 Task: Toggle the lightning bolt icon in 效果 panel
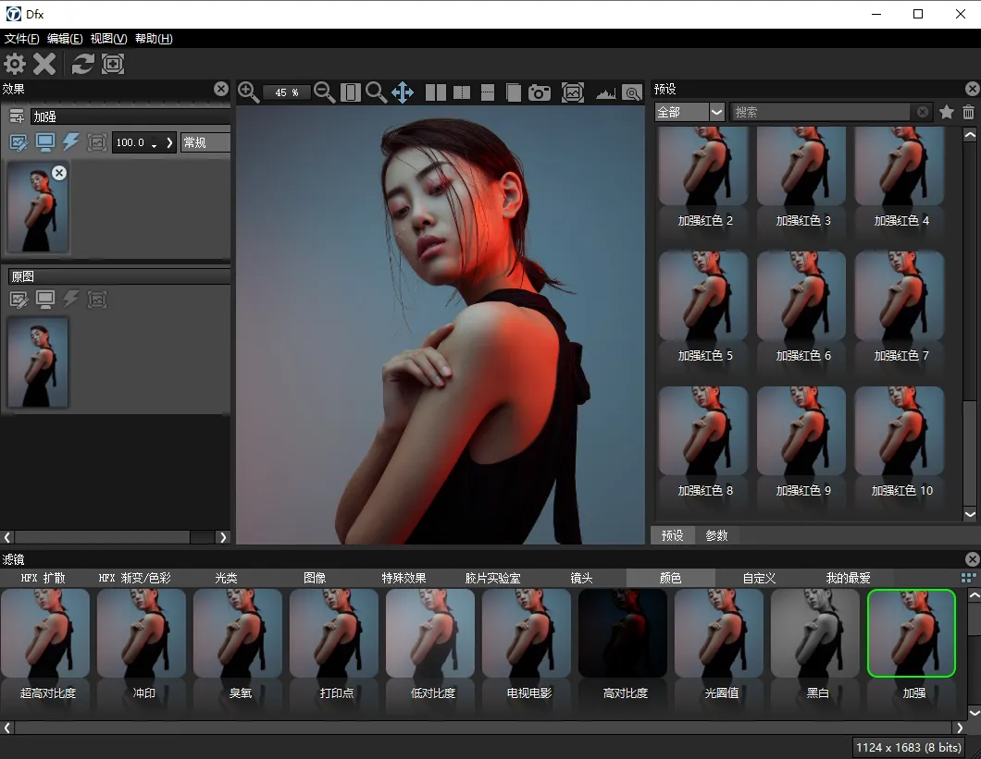71,142
